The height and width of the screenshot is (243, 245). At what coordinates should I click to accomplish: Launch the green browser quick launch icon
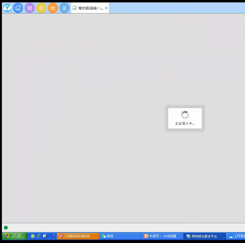tap(33, 236)
